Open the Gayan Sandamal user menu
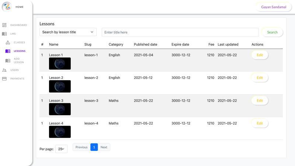The height and width of the screenshot is (166, 295). click(x=273, y=7)
